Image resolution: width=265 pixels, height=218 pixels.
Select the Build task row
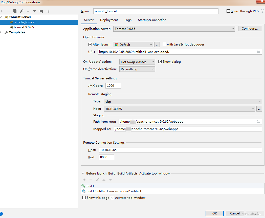(173, 186)
